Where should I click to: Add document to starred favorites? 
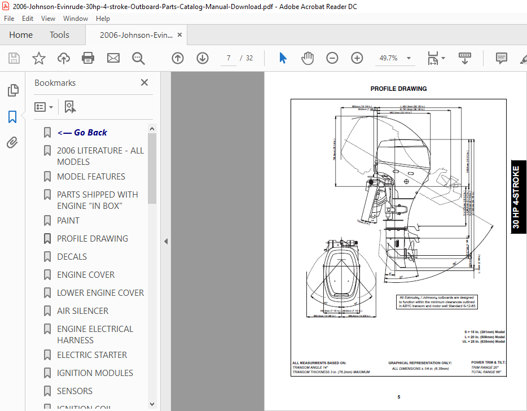tap(39, 58)
